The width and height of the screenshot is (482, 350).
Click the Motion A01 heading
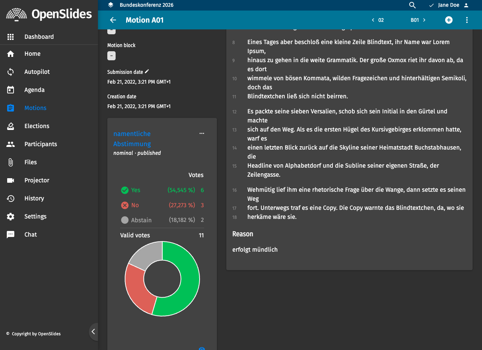click(145, 20)
